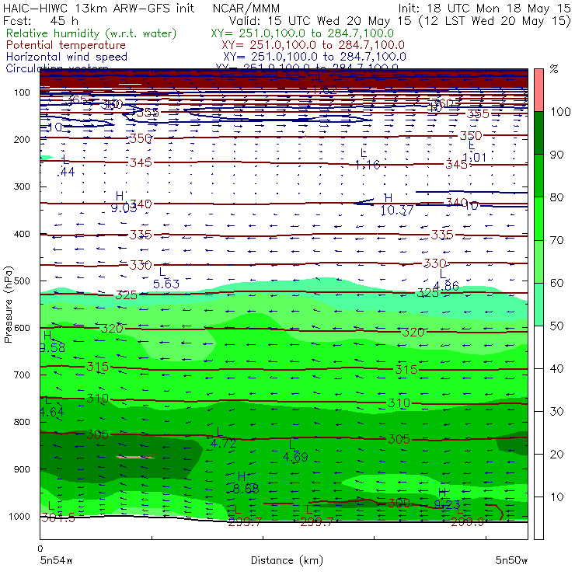Click the 'H 9.23' wind maximum label
575x575 pixels.
tap(447, 499)
